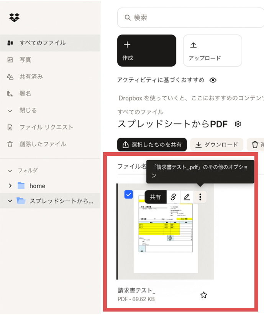Click the 請求書テスト_ file name
The image size is (264, 315).
(136, 290)
